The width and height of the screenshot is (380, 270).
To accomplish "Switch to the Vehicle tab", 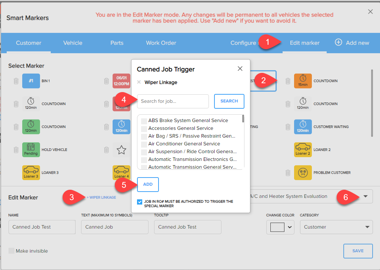I will coord(73,43).
